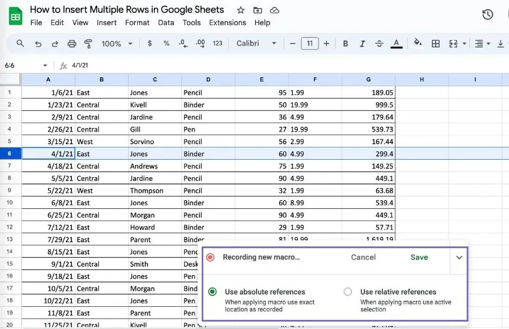Image resolution: width=509 pixels, height=329 pixels.
Task: Click cell with date 7/12/21
Action: click(49, 227)
